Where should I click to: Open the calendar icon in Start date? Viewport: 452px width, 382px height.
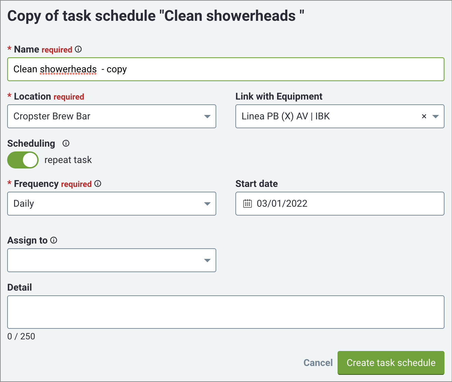pos(247,204)
